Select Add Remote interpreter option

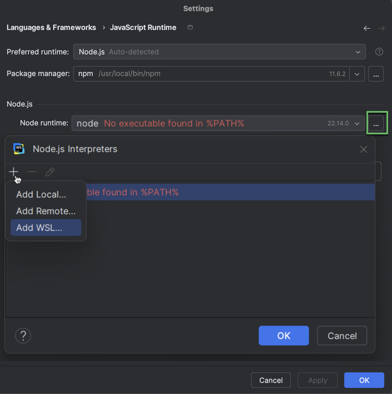tap(46, 211)
